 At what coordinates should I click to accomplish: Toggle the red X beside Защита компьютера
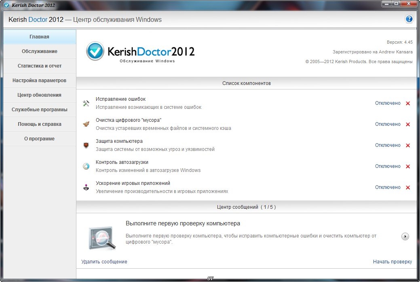pos(408,146)
